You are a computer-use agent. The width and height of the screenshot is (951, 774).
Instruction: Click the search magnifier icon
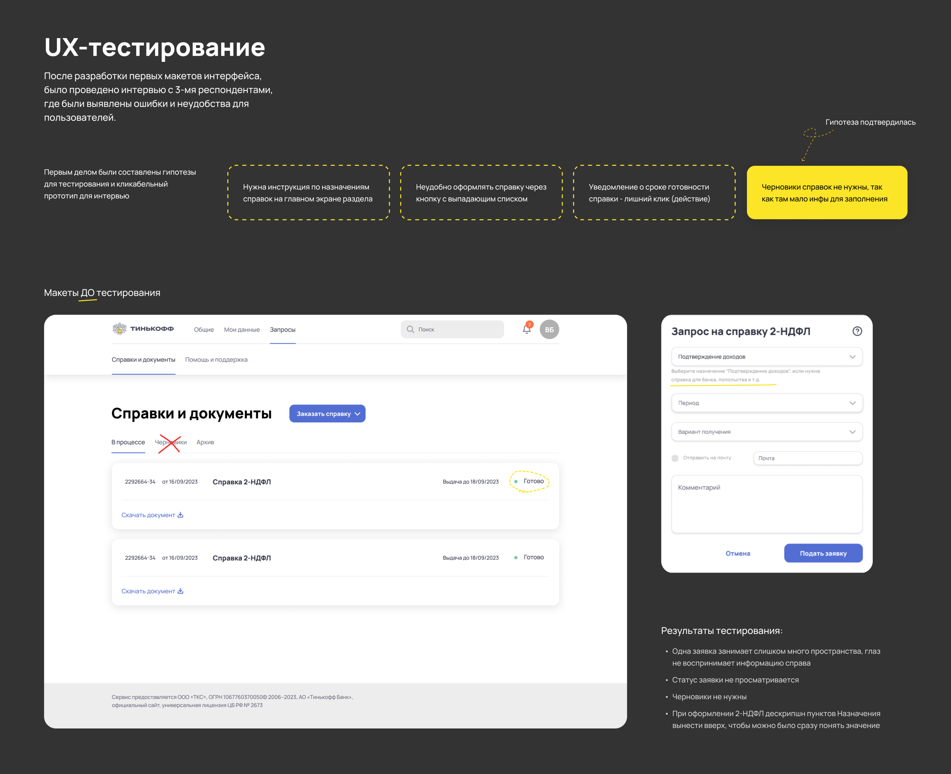410,330
